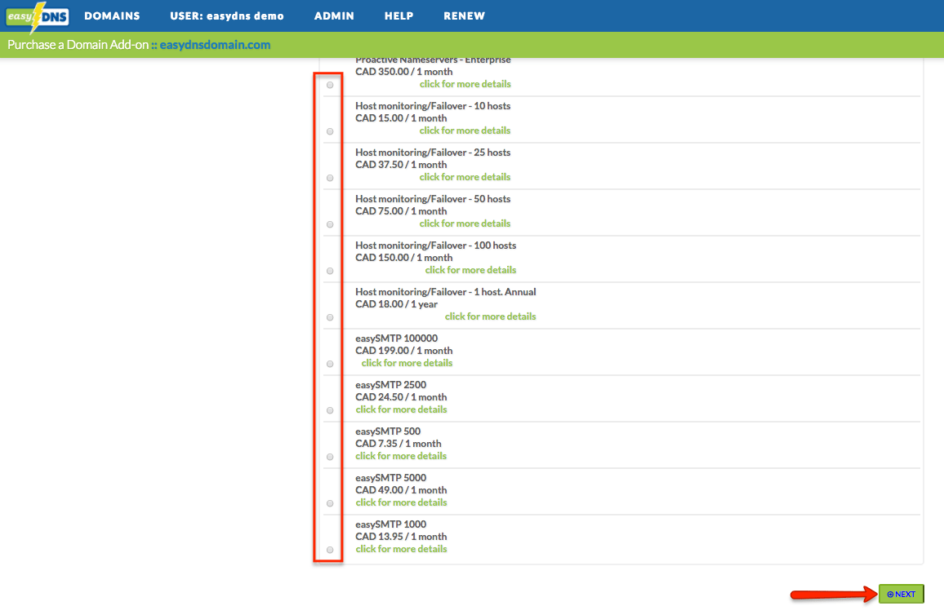Viewport: 944px width, 615px height.
Task: View more details for easySMTP 1000
Action: coord(402,549)
